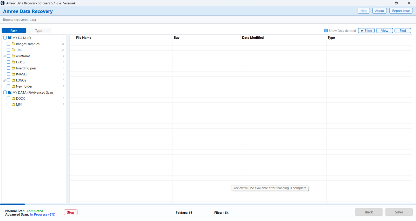416x221 pixels.
Task: Check the TRIP folder checkbox
Action: click(9, 50)
